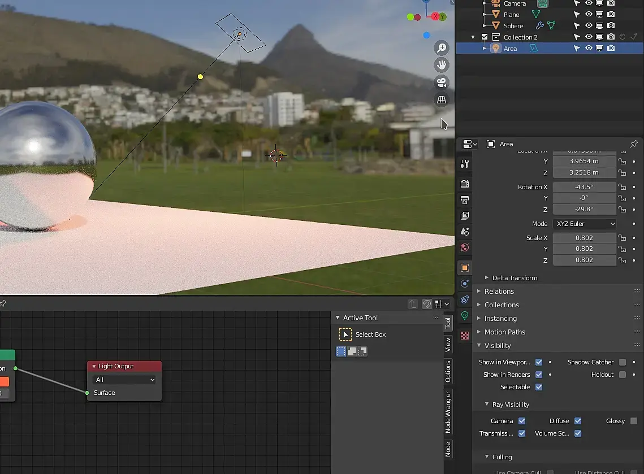Screen dimensions: 644x474
Task: Uncheck Show in Renders checkbox
Action: coord(539,375)
